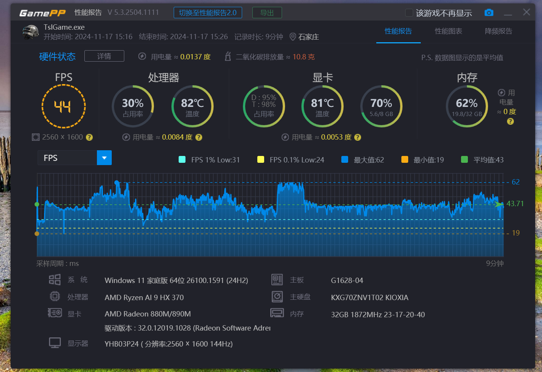The width and height of the screenshot is (542, 372).
Task: Click the 最小值 orange legend swatch
Action: coord(405,159)
